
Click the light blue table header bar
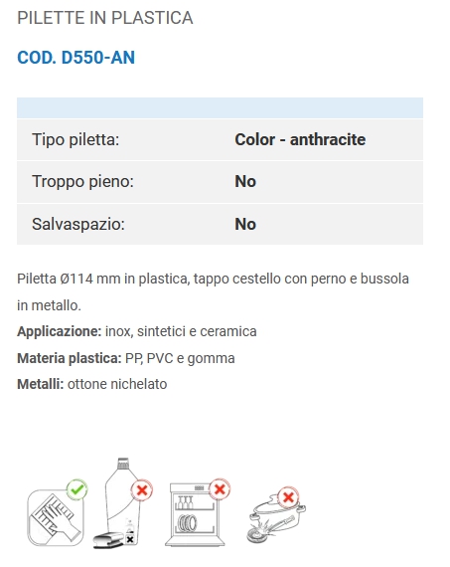(220, 107)
